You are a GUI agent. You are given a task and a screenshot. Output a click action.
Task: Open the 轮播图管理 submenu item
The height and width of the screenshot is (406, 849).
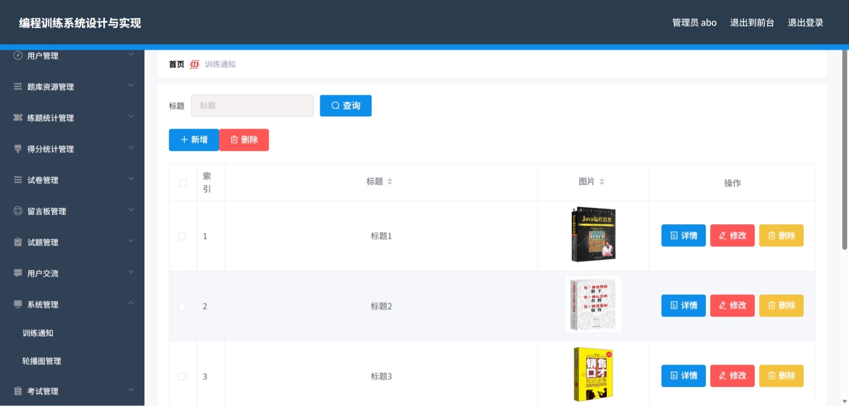coord(42,361)
